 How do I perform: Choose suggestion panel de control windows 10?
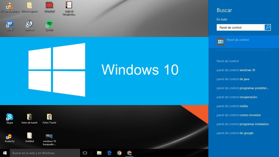(x=236, y=70)
